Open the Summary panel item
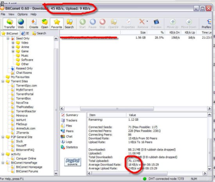Viewport: 215px width, 182px height. coord(70,115)
